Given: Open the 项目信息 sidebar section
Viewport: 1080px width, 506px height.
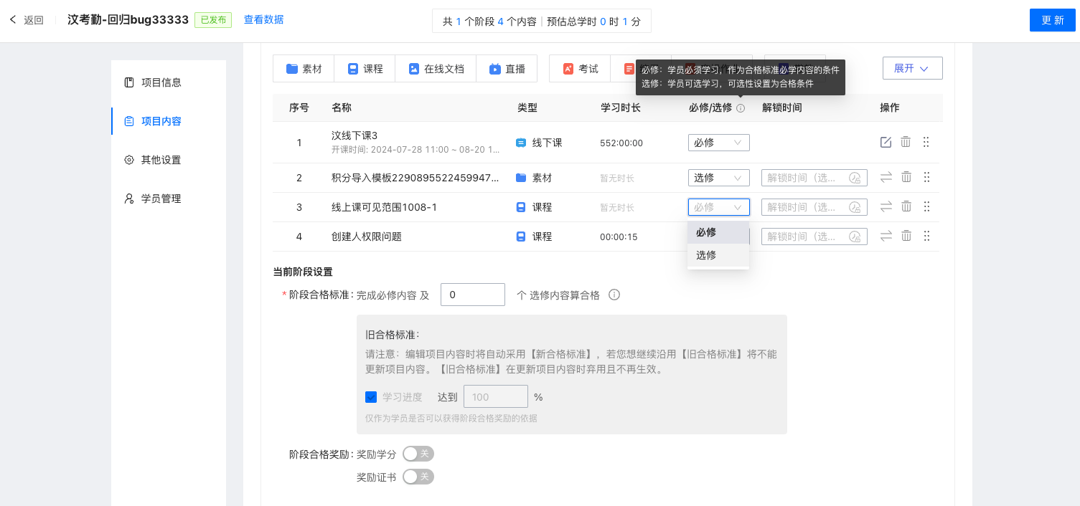Looking at the screenshot, I should click(169, 82).
